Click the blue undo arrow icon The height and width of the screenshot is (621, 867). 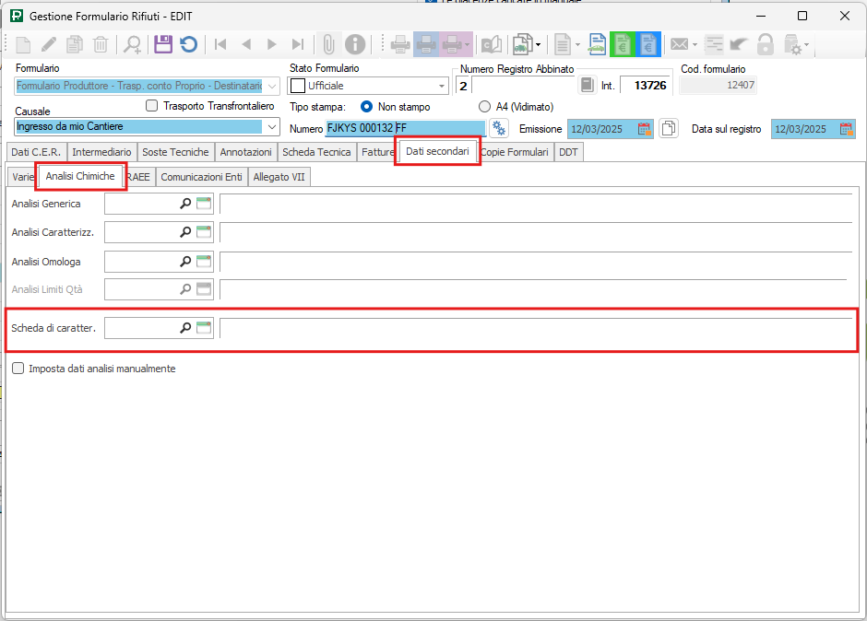click(188, 43)
